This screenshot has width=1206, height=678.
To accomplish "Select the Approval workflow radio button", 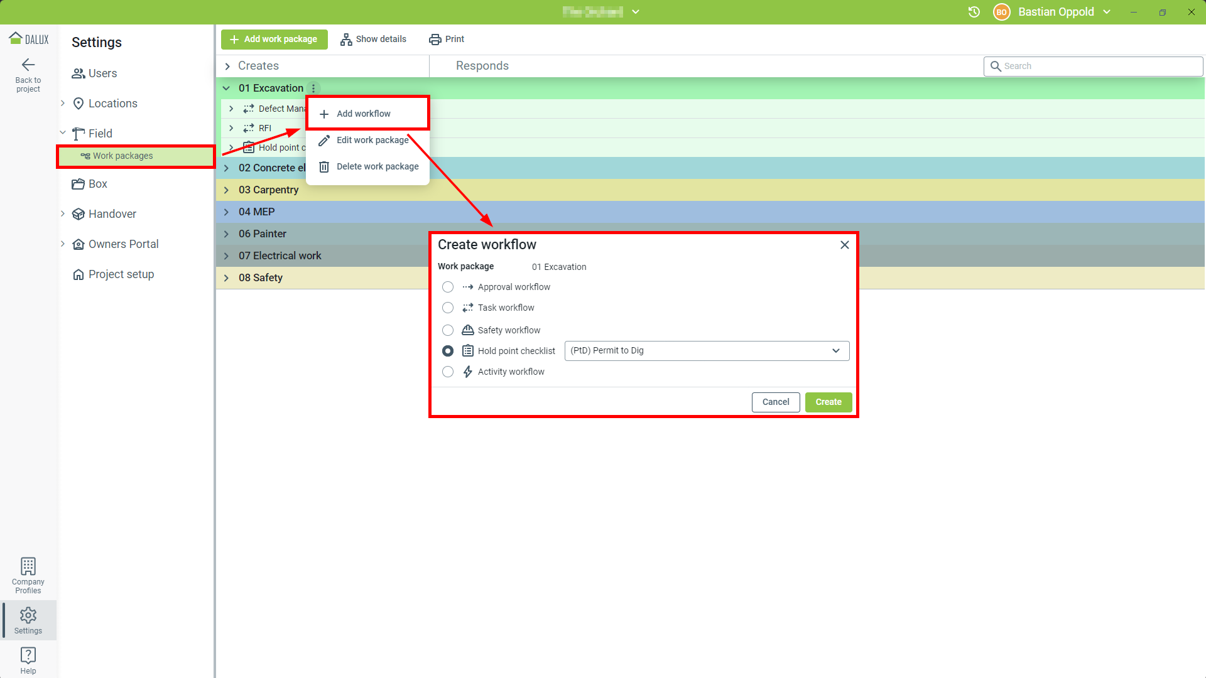I will point(448,287).
